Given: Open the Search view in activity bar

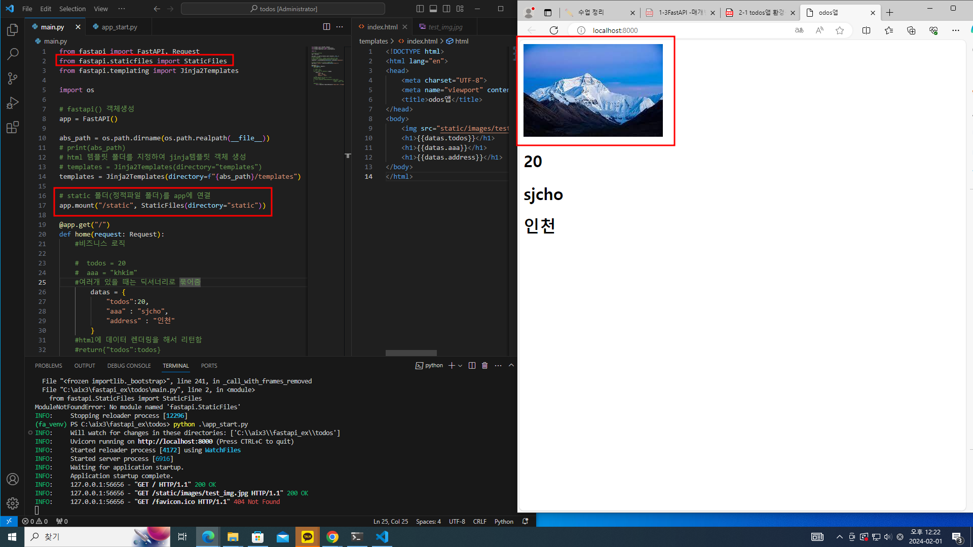Looking at the screenshot, I should point(13,54).
